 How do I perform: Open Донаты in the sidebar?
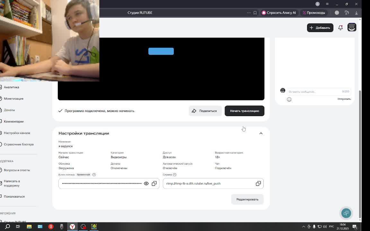[9, 110]
